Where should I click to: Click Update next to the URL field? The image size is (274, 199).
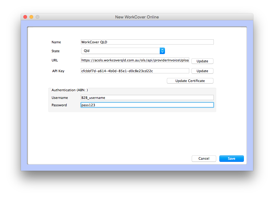pyautogui.click(x=202, y=61)
